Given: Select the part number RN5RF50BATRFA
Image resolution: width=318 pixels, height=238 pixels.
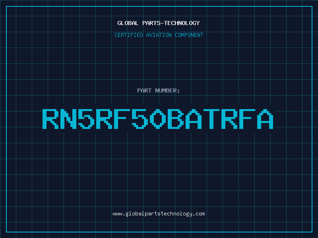Looking at the screenshot, I should pos(159,119).
